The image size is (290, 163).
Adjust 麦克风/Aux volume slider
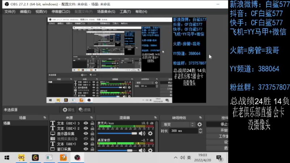click(x=117, y=133)
